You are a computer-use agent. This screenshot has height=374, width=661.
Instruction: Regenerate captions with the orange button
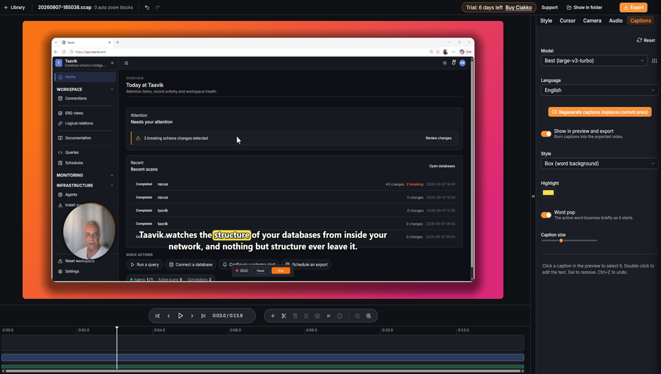tap(600, 112)
